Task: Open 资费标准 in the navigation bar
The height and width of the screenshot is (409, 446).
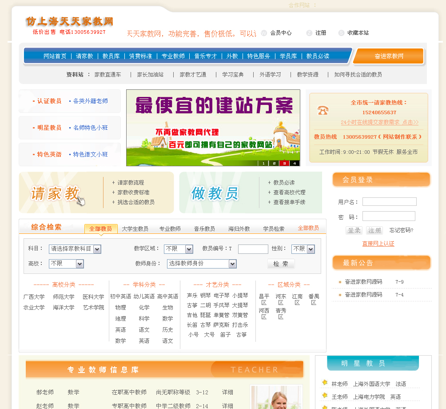Action: pyautogui.click(x=140, y=56)
